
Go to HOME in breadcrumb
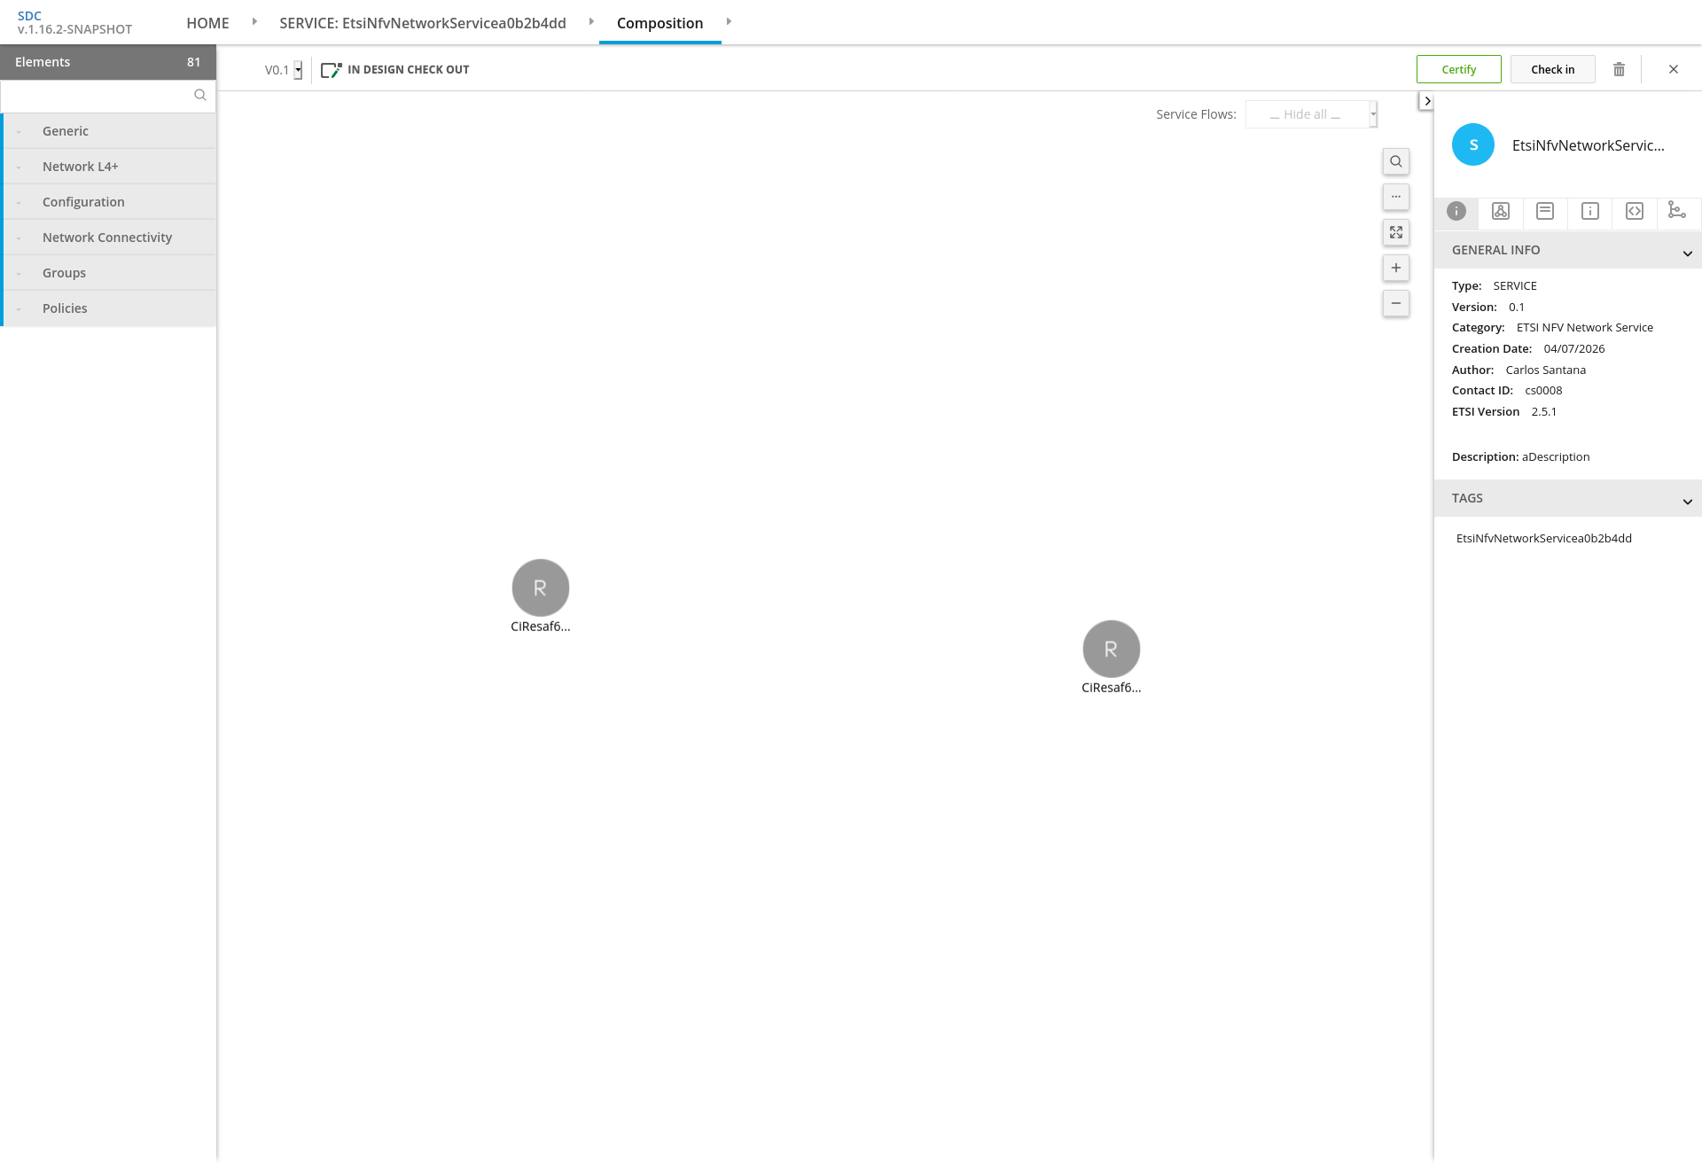click(207, 23)
